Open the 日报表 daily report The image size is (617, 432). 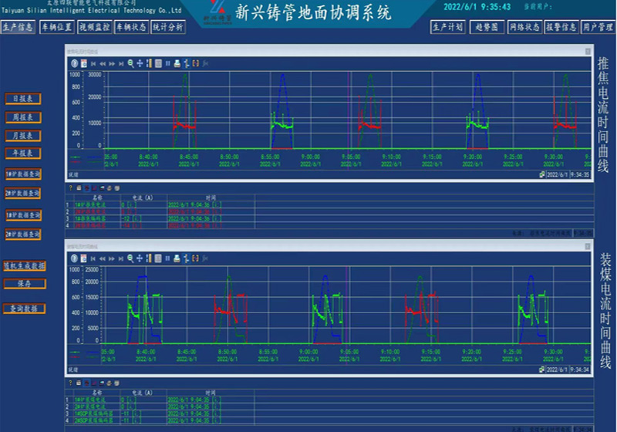22,99
